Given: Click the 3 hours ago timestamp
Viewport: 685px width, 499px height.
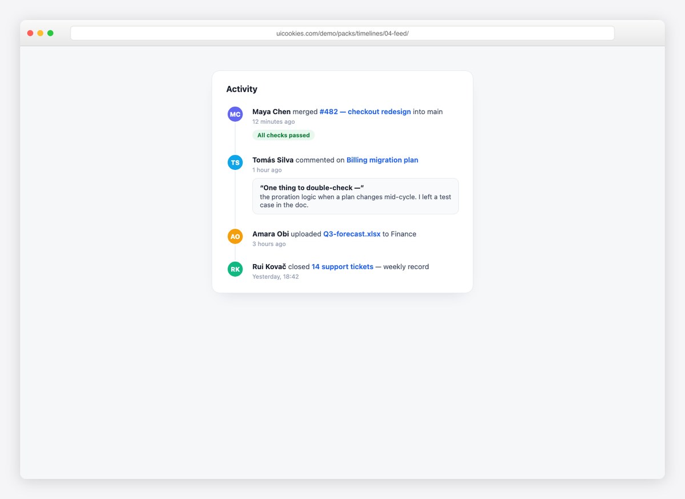Looking at the screenshot, I should point(269,244).
